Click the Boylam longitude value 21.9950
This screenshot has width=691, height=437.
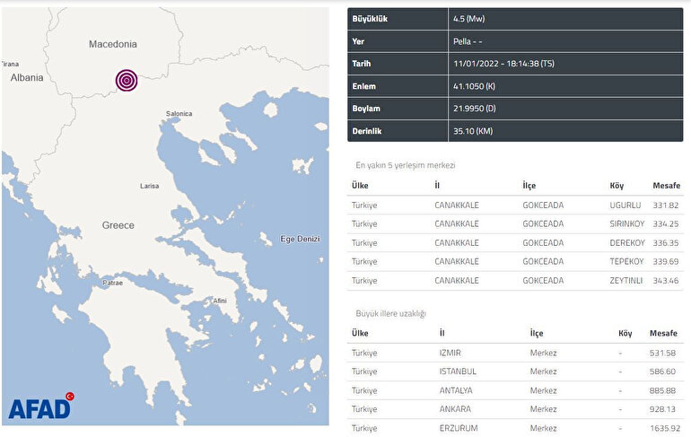(473, 109)
